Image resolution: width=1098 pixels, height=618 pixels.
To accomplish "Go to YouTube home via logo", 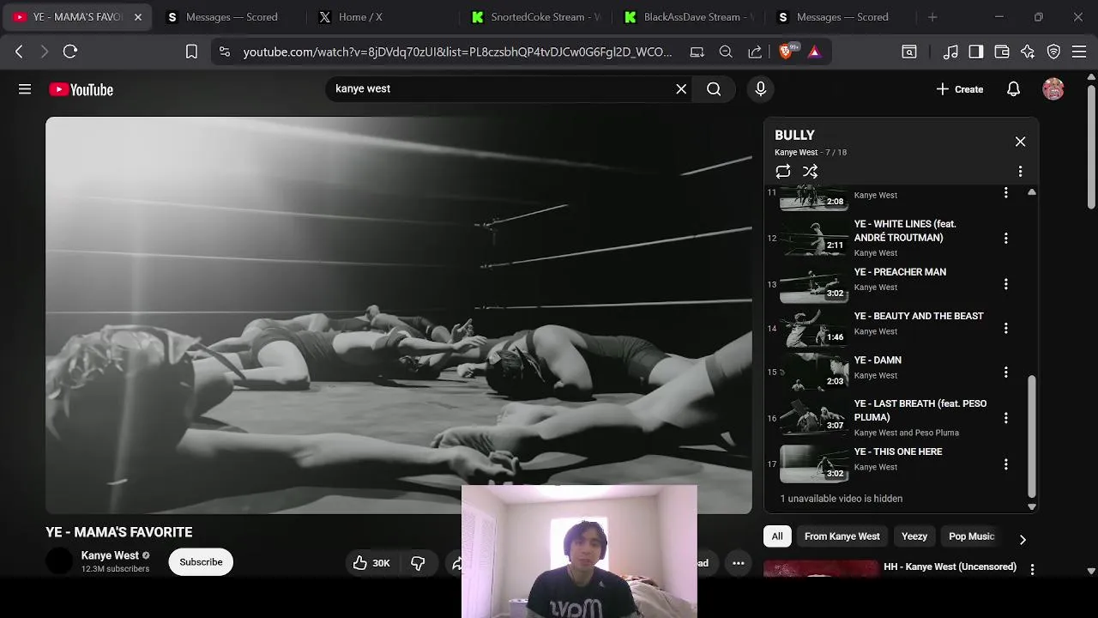I will (81, 89).
